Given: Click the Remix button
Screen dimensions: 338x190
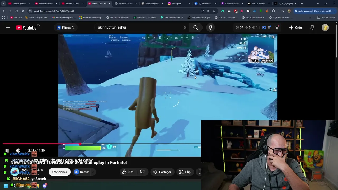Looking at the screenshot, I should (82, 172).
